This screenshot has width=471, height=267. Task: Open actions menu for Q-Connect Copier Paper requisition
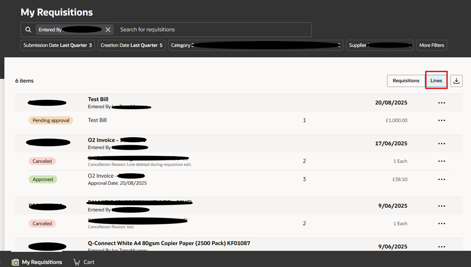441,246
